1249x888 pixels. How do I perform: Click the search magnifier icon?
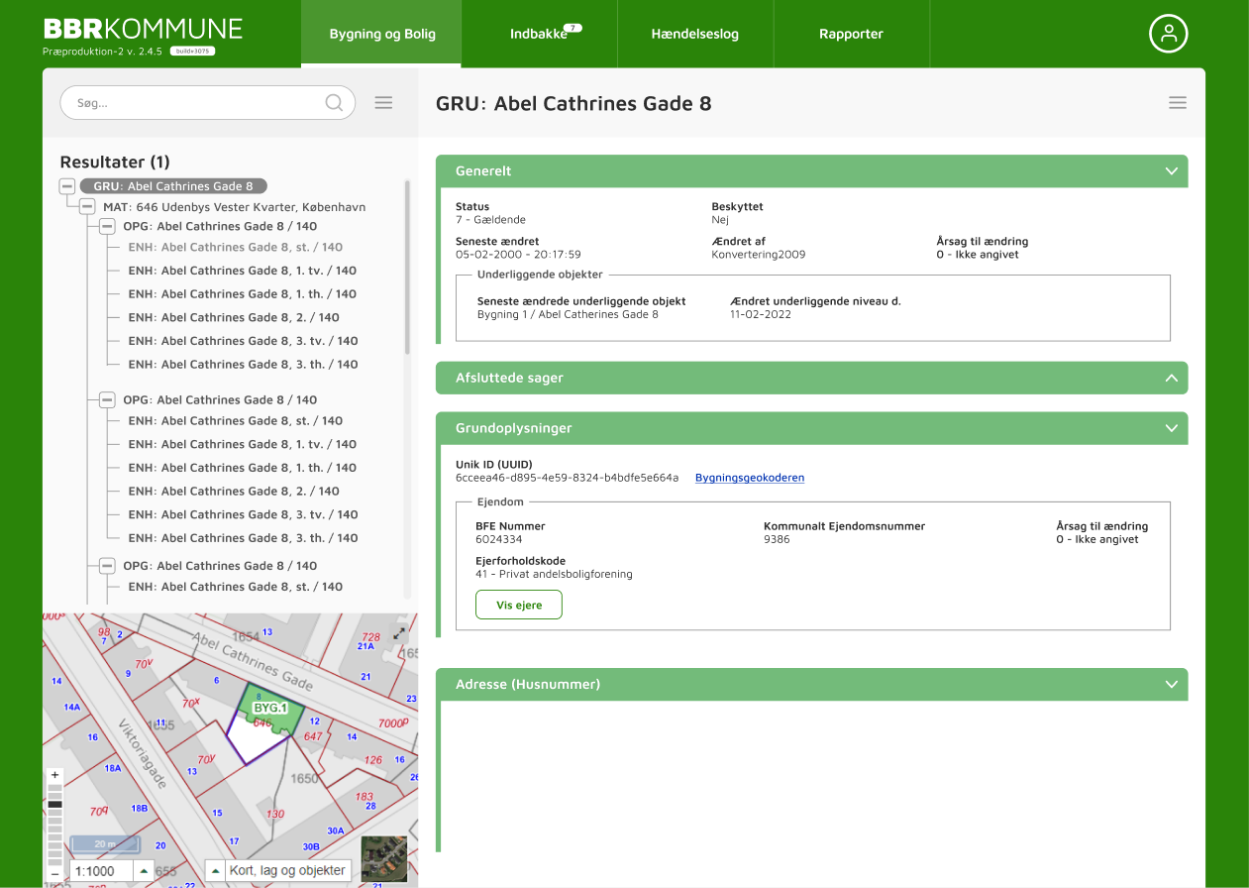point(335,103)
